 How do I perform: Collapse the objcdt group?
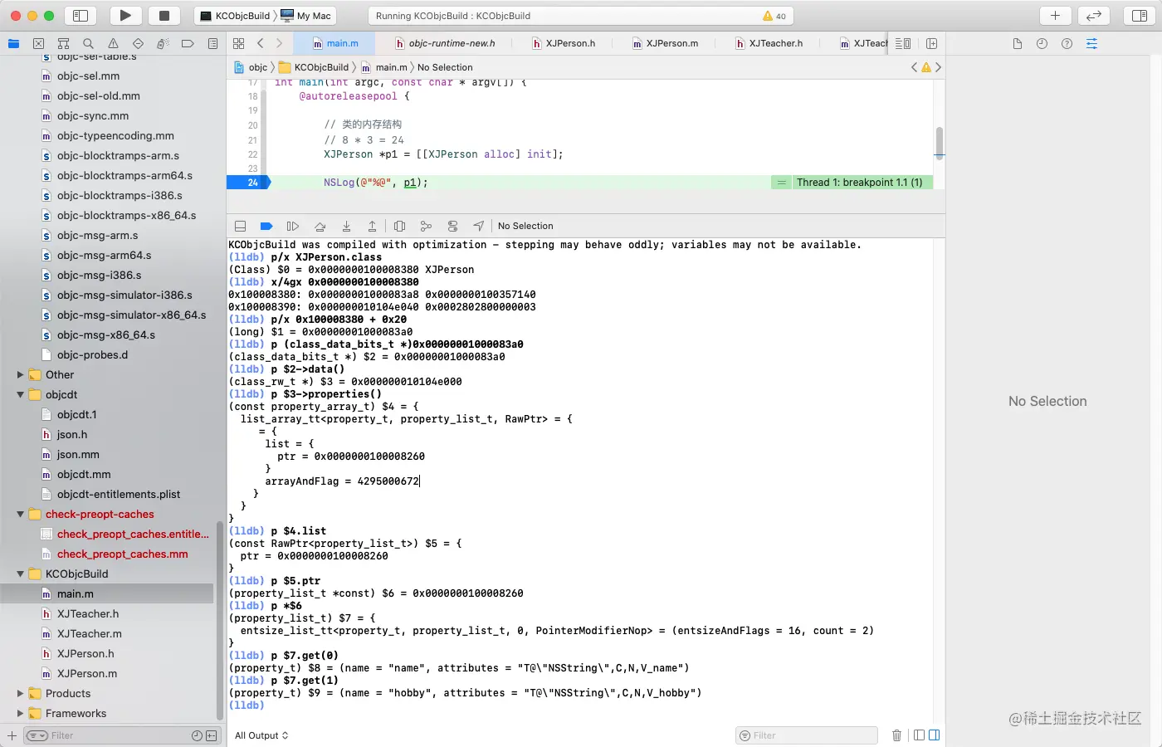20,395
